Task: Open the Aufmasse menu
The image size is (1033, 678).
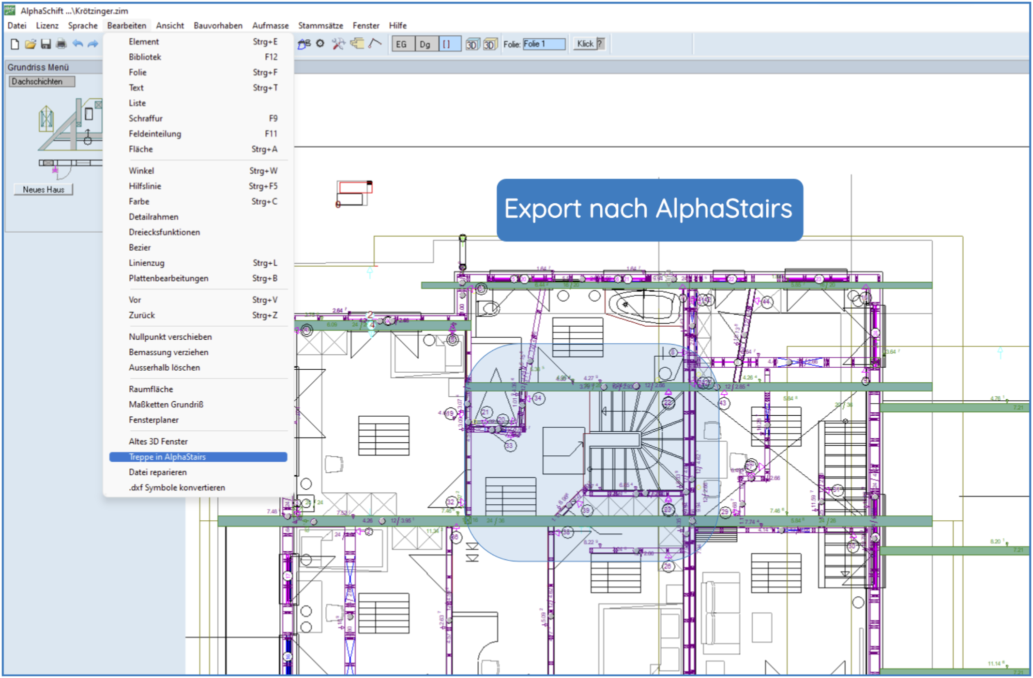Action: coord(270,26)
